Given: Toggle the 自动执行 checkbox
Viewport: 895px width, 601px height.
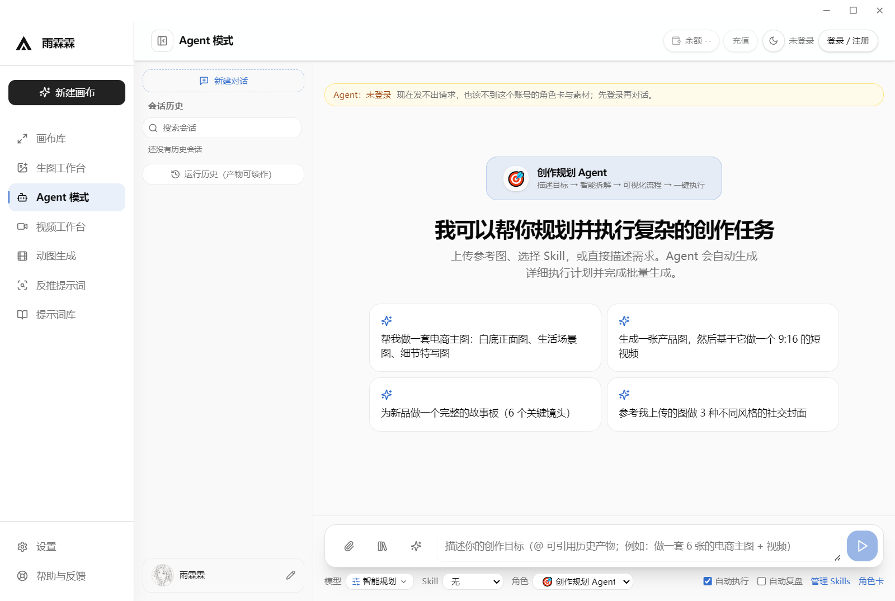Looking at the screenshot, I should pyautogui.click(x=708, y=581).
